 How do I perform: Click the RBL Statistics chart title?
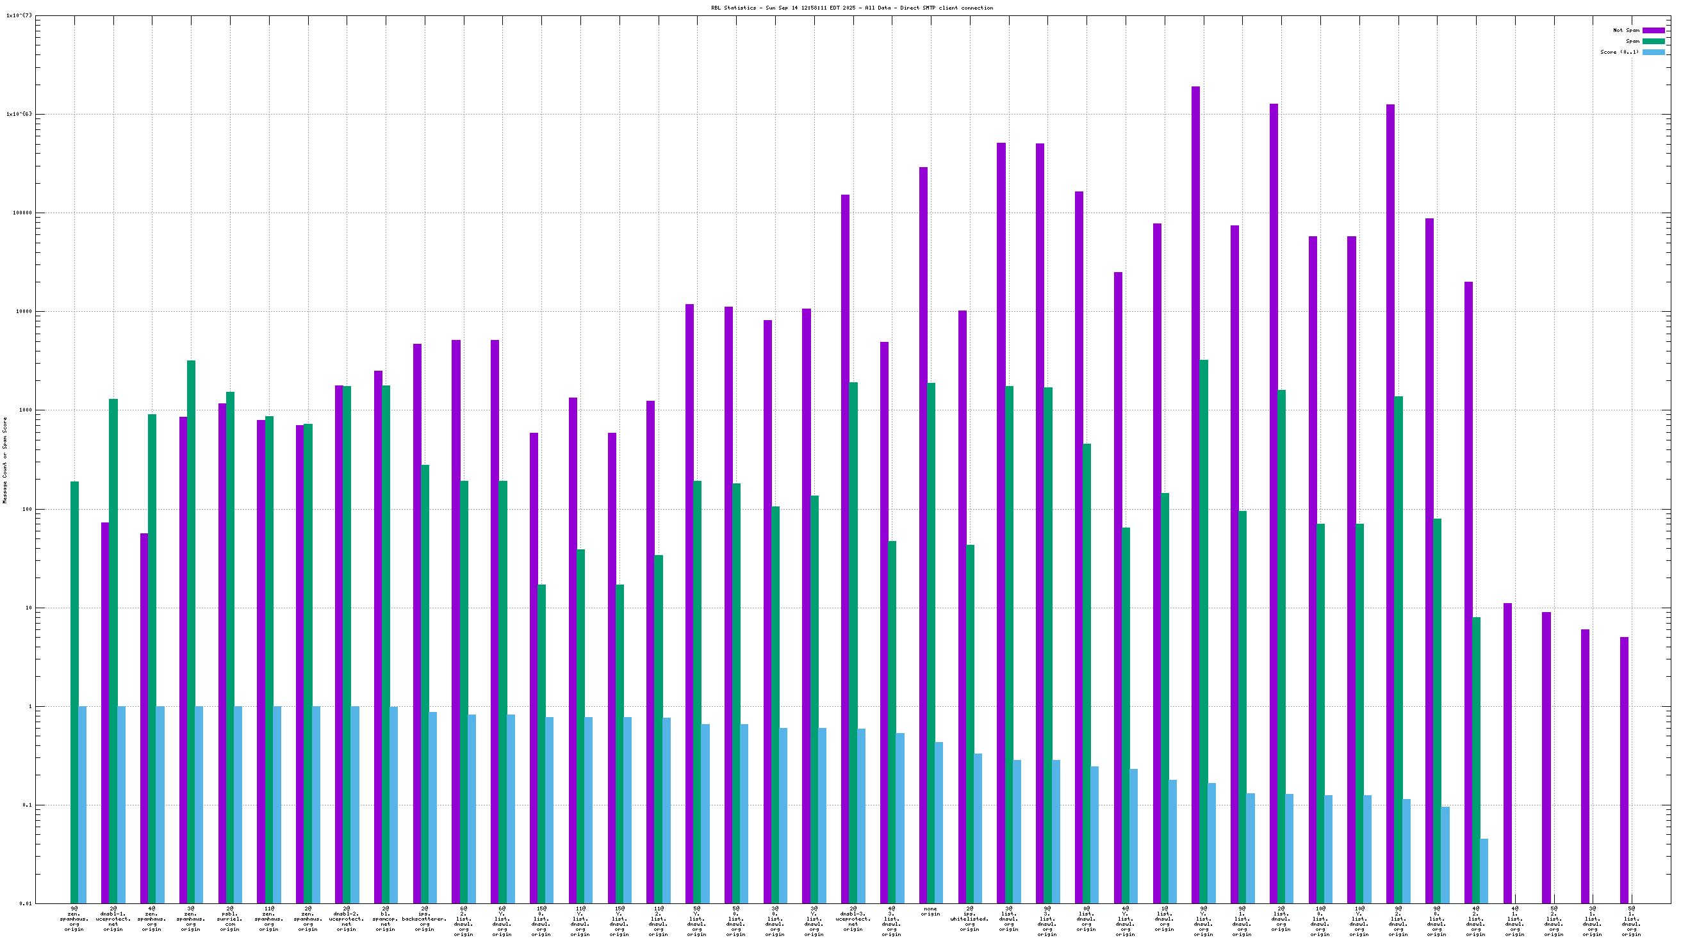[851, 8]
